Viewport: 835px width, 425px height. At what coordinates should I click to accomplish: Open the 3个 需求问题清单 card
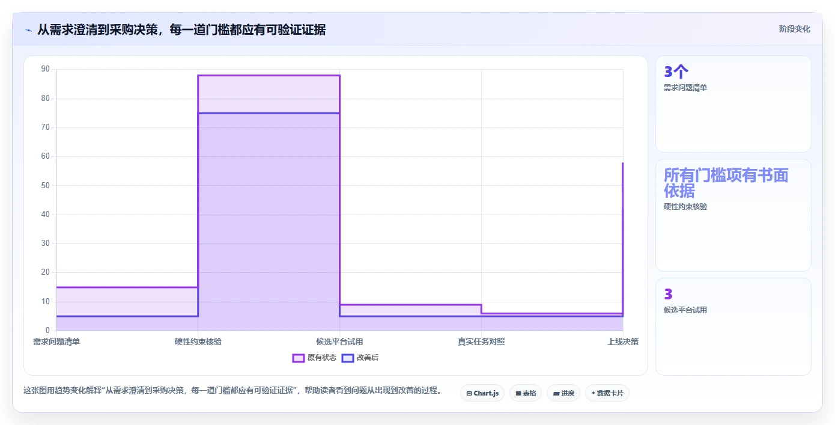click(x=733, y=104)
